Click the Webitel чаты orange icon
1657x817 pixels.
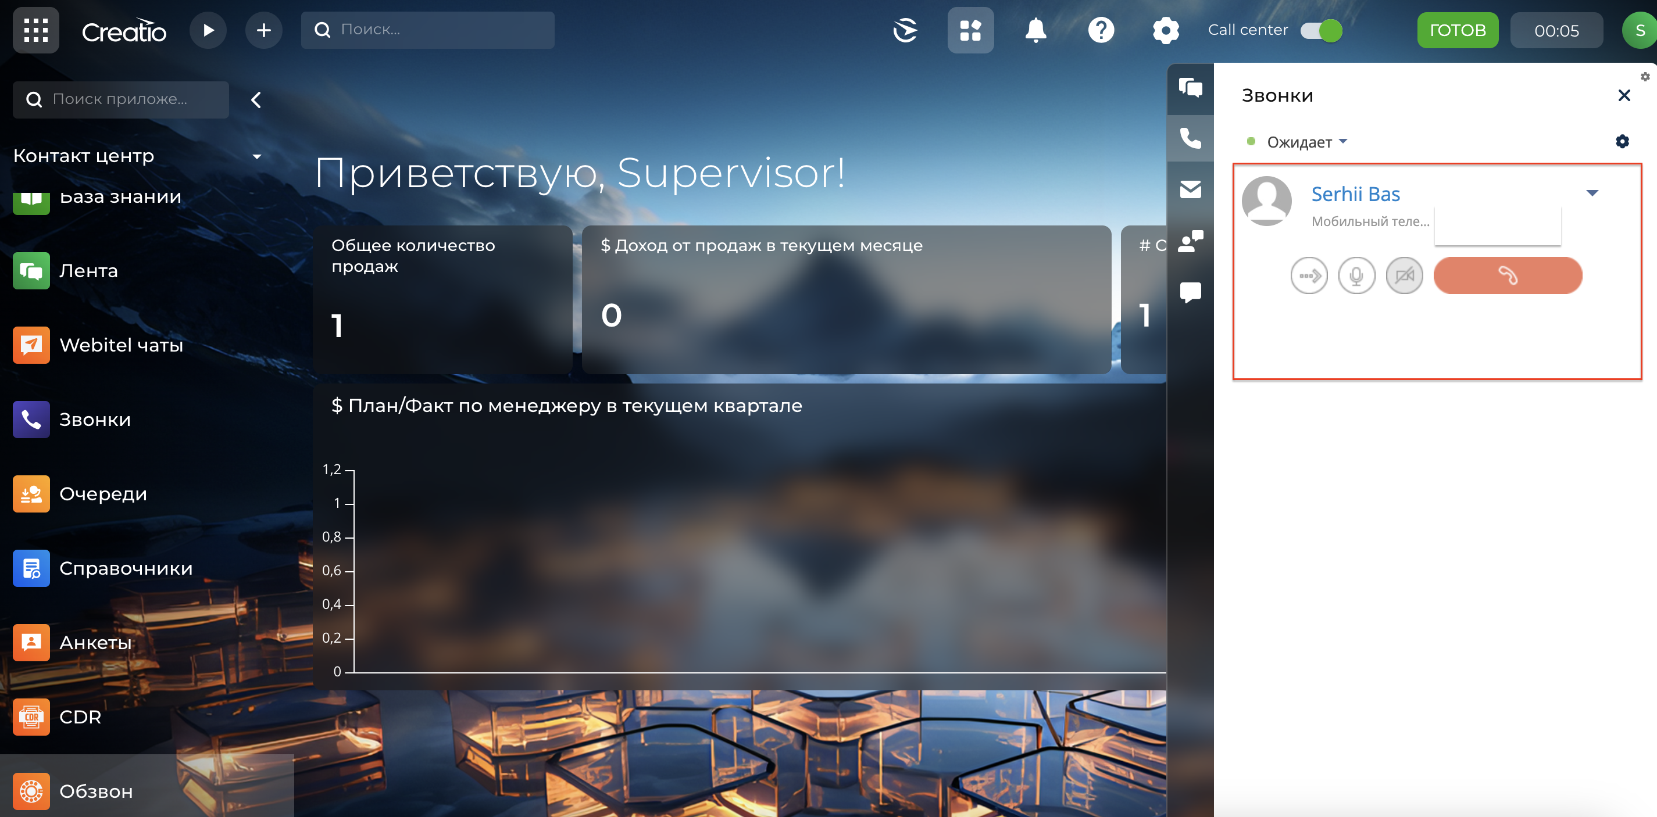31,345
